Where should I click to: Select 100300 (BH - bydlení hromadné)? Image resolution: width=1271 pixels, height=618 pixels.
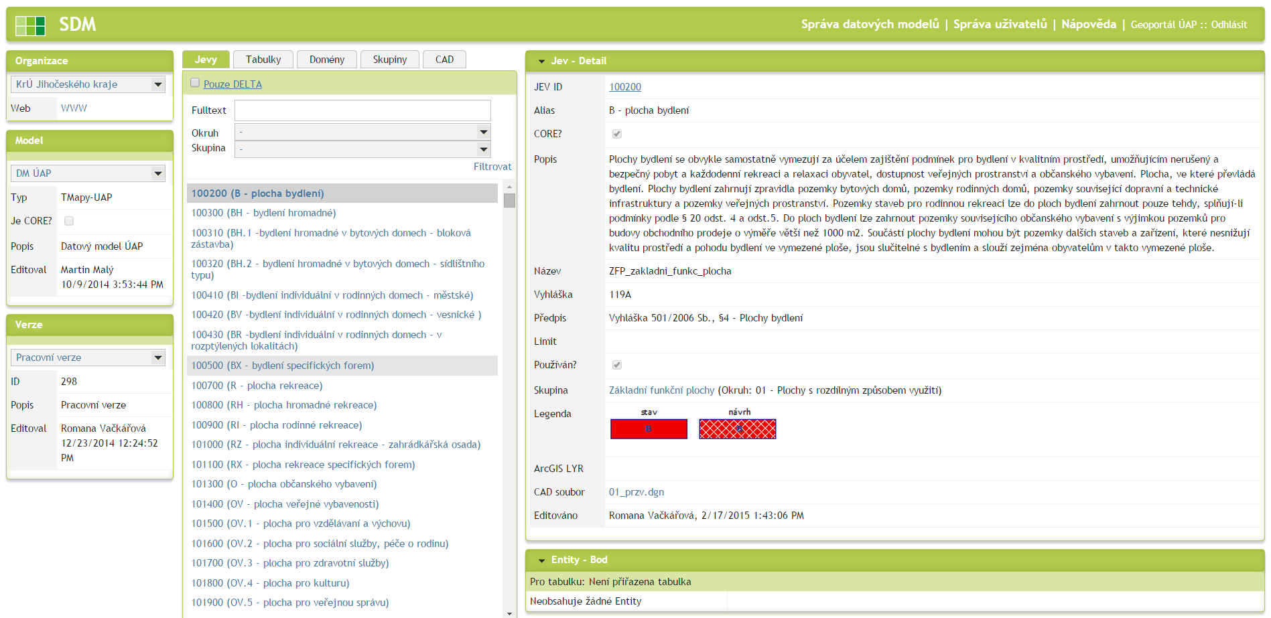(x=342, y=213)
